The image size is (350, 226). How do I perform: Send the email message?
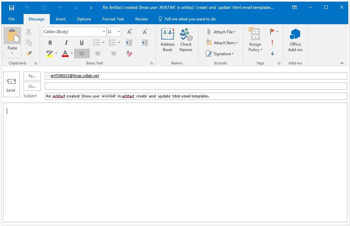[11, 85]
